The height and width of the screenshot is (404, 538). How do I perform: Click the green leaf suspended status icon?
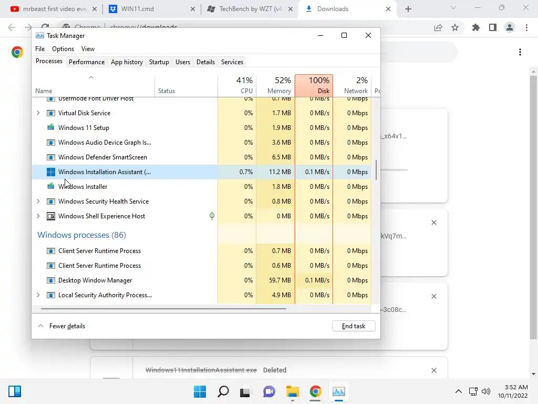212,216
